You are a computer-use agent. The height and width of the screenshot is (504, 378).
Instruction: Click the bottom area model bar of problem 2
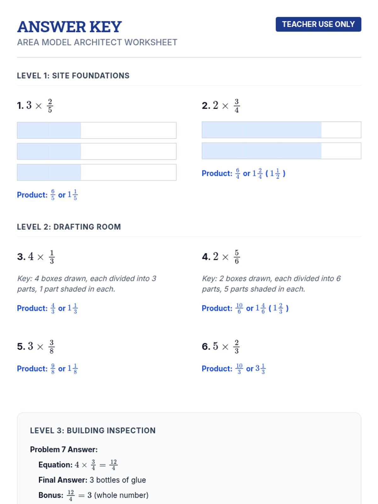(281, 151)
